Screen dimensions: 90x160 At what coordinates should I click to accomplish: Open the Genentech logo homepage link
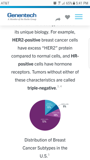(x=22, y=16)
